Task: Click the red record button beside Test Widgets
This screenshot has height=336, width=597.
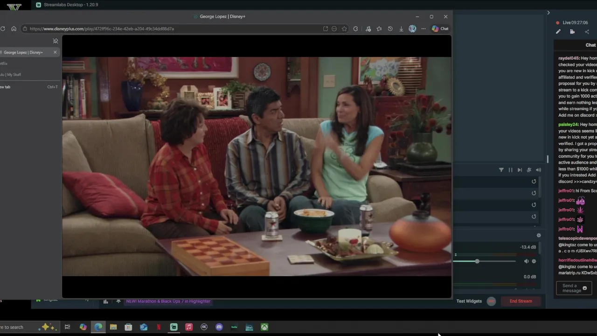Action: pyautogui.click(x=491, y=301)
